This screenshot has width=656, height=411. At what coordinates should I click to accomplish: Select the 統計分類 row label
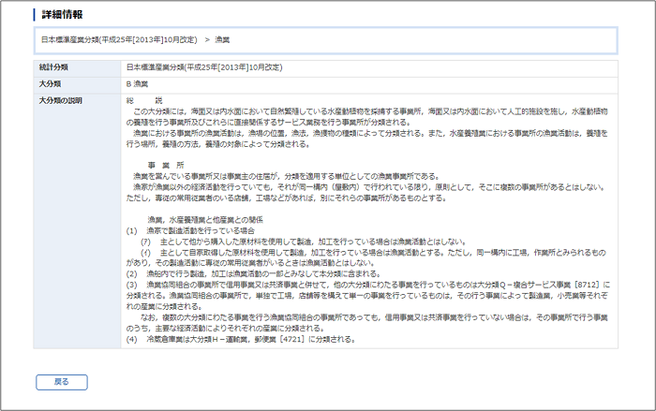pos(53,67)
